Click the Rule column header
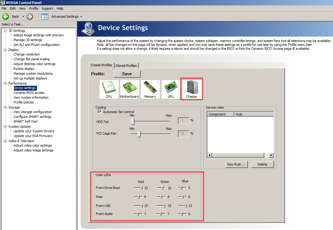The width and height of the screenshot is (333, 230). tap(254, 114)
